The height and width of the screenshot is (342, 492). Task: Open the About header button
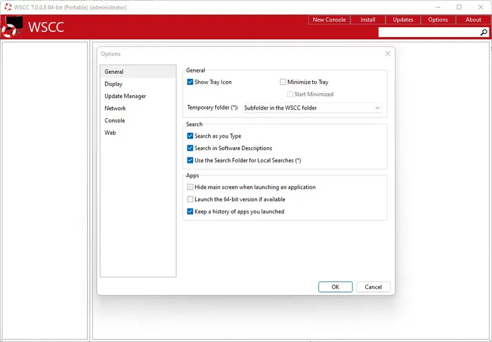tap(473, 20)
